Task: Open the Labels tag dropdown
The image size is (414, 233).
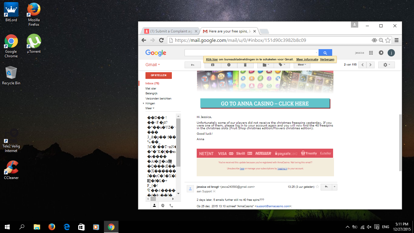Action: pyautogui.click(x=282, y=65)
